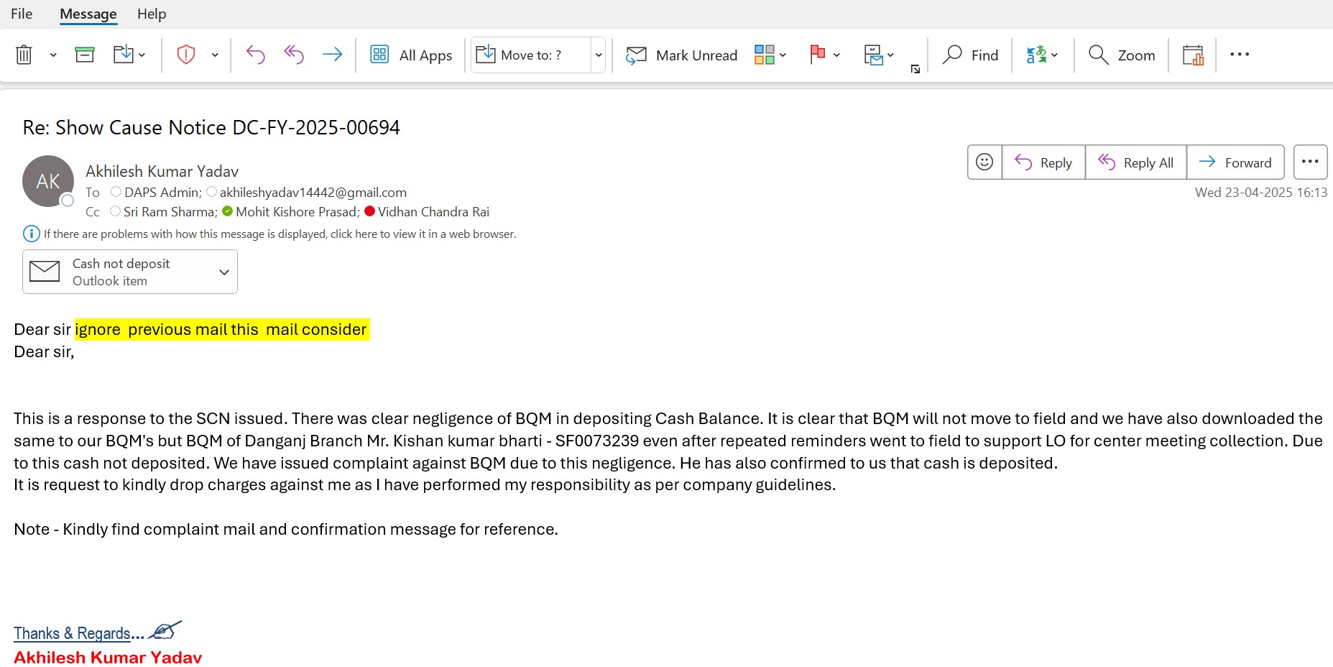The image size is (1333, 667).
Task: Click the AK sender avatar
Action: pyautogui.click(x=48, y=181)
